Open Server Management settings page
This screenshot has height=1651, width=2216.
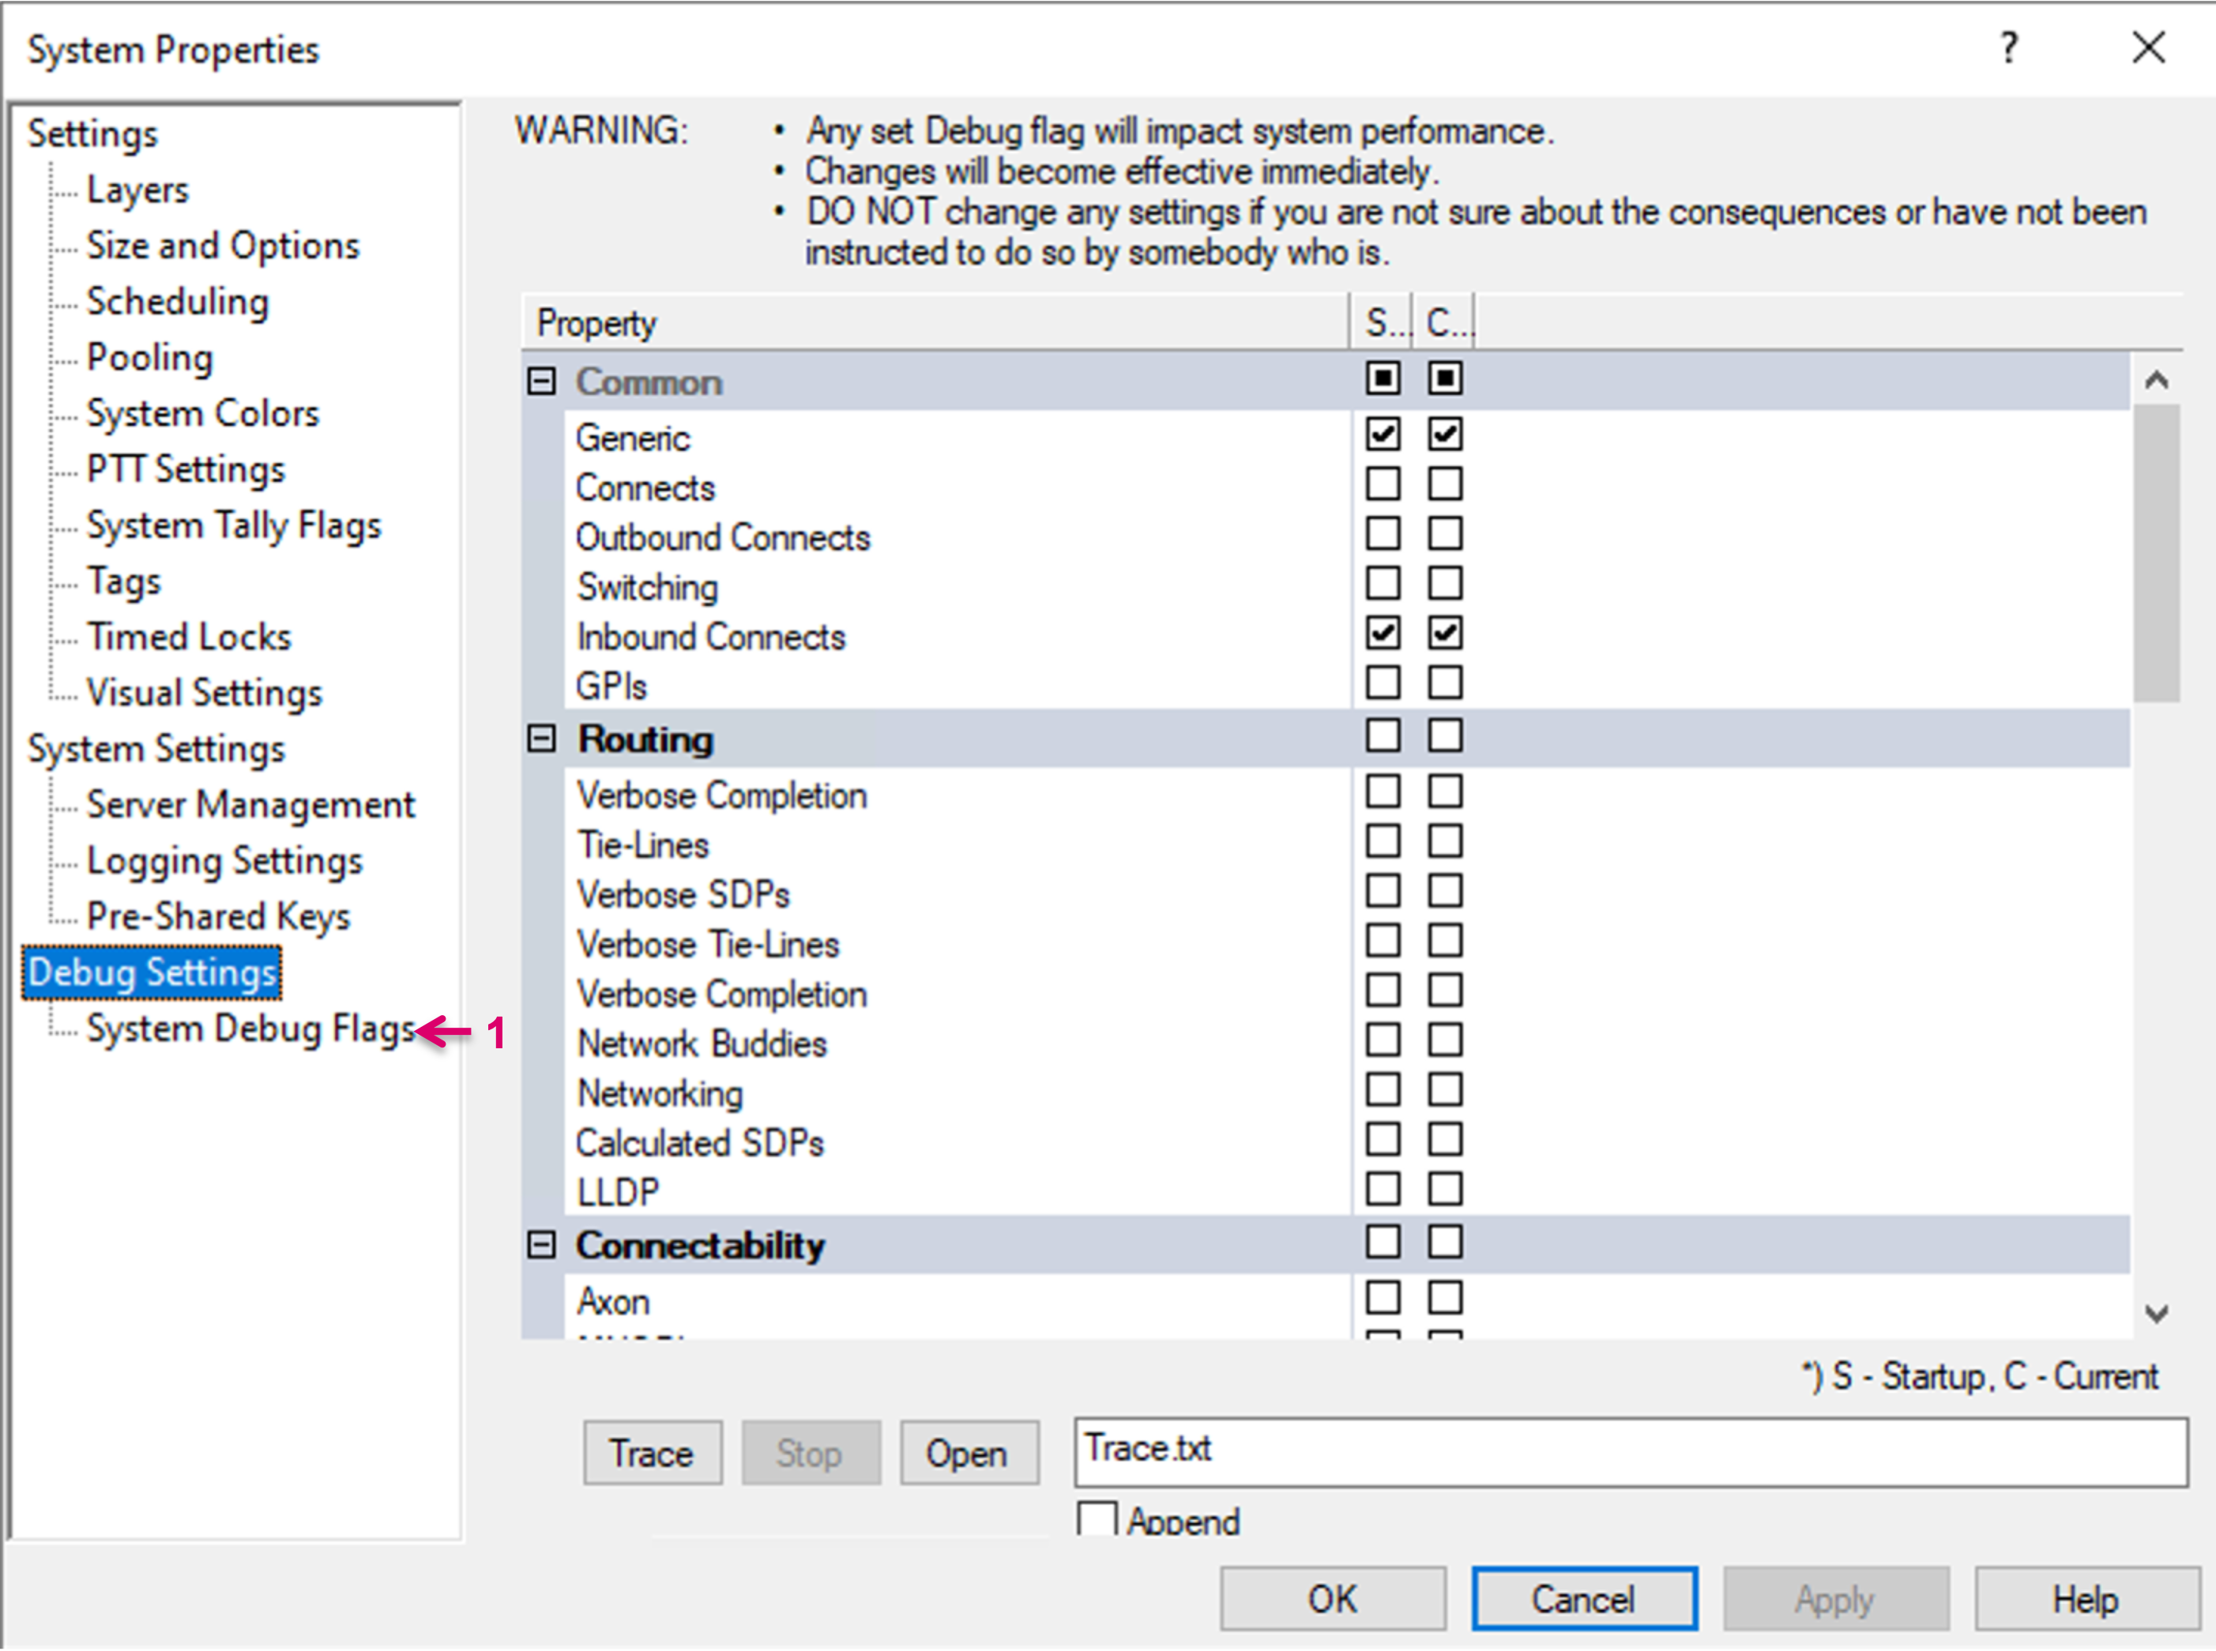pyautogui.click(x=250, y=804)
